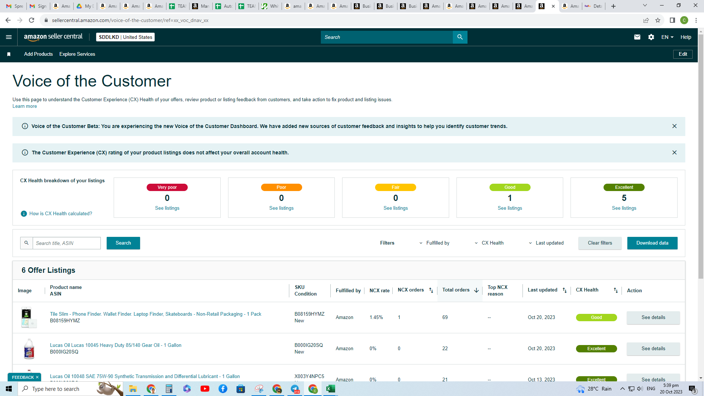
Task: Click Add Products in the navigation bar
Action: coord(38,54)
